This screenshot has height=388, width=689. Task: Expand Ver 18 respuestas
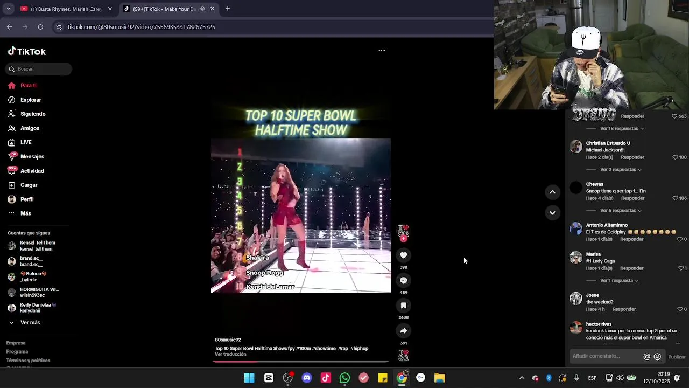point(622,129)
